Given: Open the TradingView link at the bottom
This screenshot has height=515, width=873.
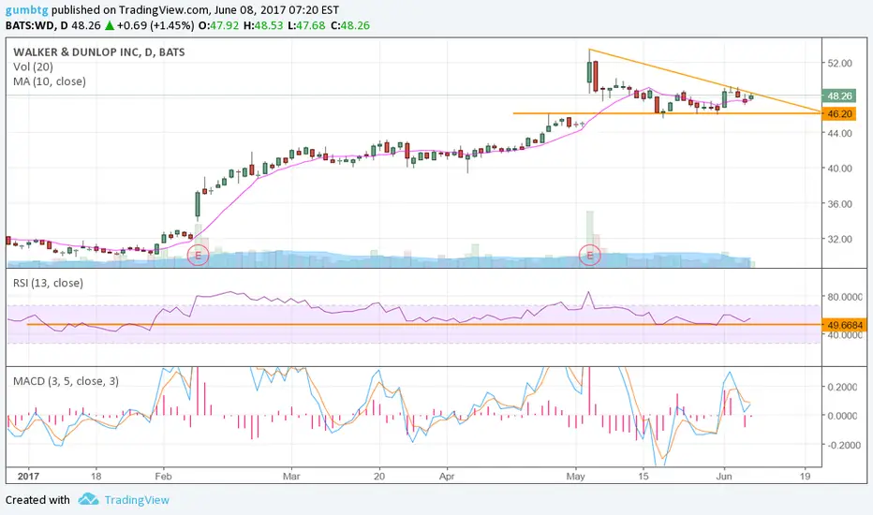Looking at the screenshot, I should [137, 500].
